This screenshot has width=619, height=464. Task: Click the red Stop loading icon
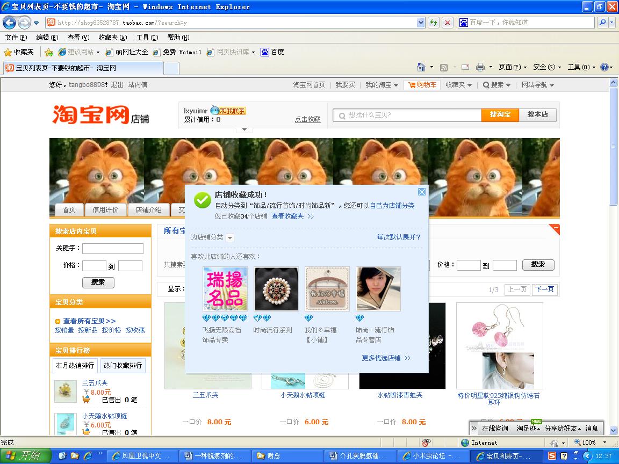click(447, 23)
